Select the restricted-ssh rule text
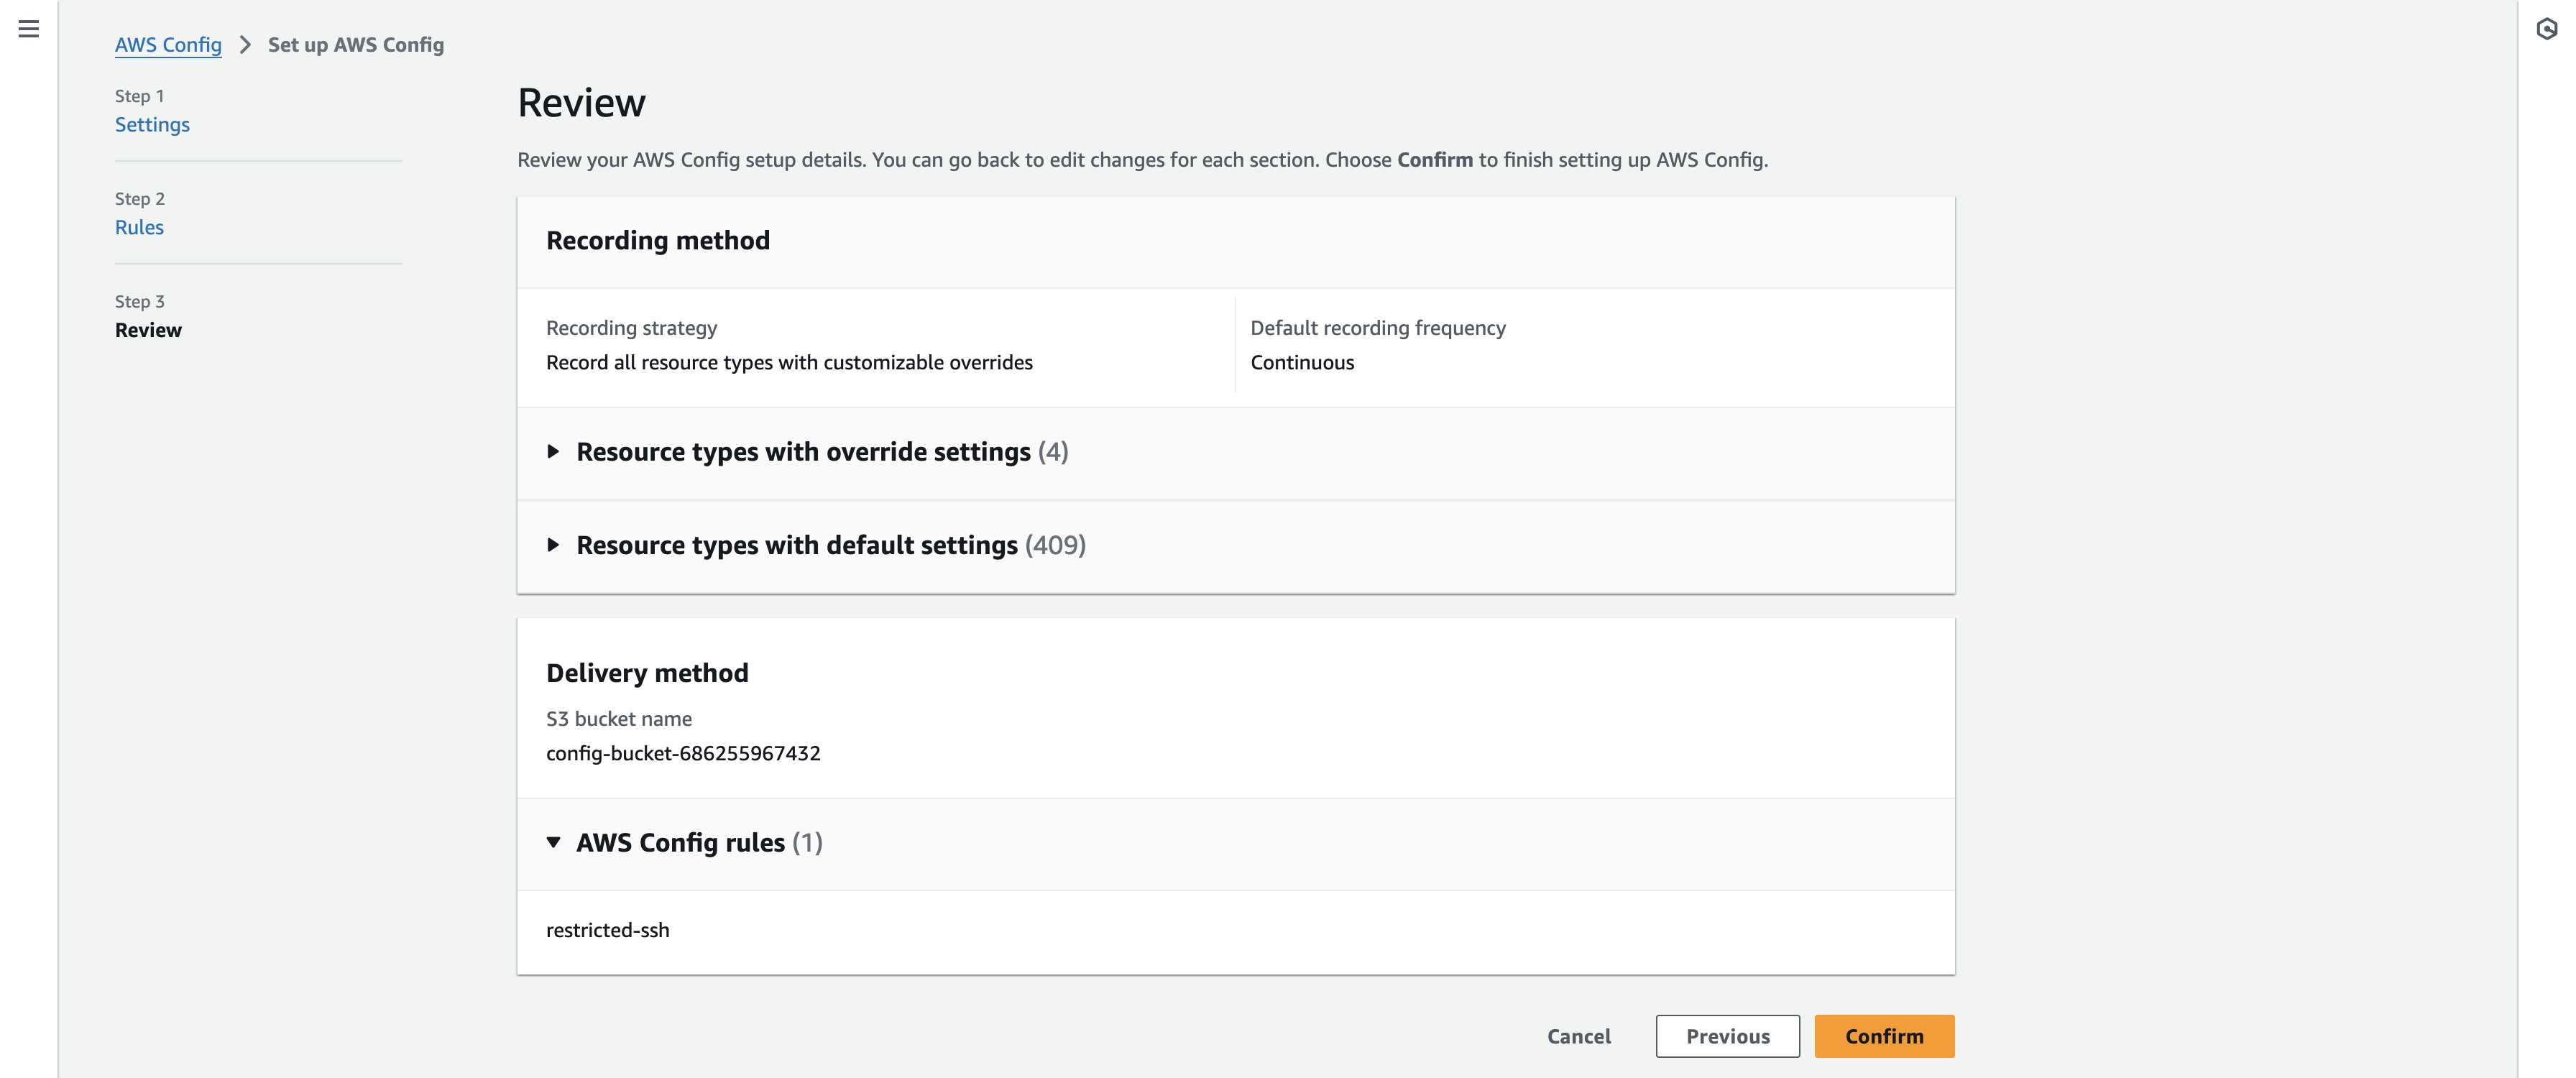This screenshot has height=1078, width=2576. (x=608, y=931)
